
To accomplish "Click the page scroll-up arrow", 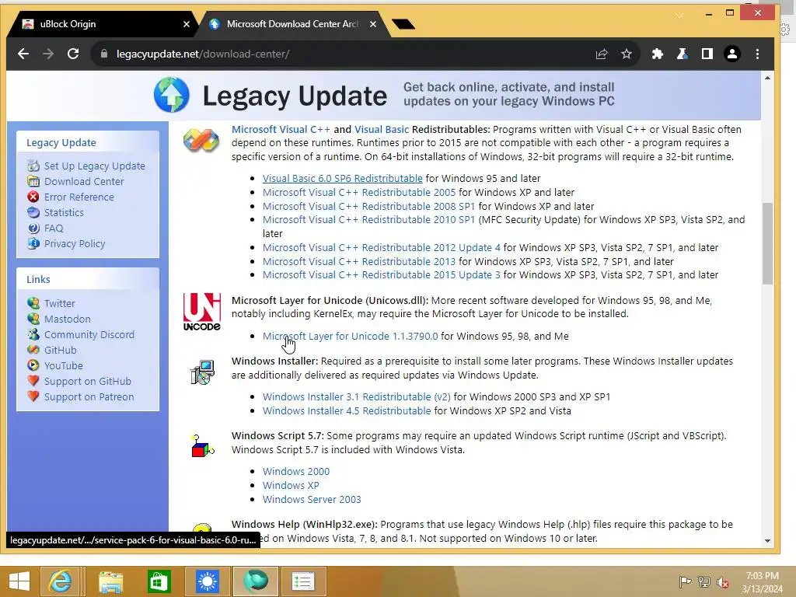I will click(767, 79).
